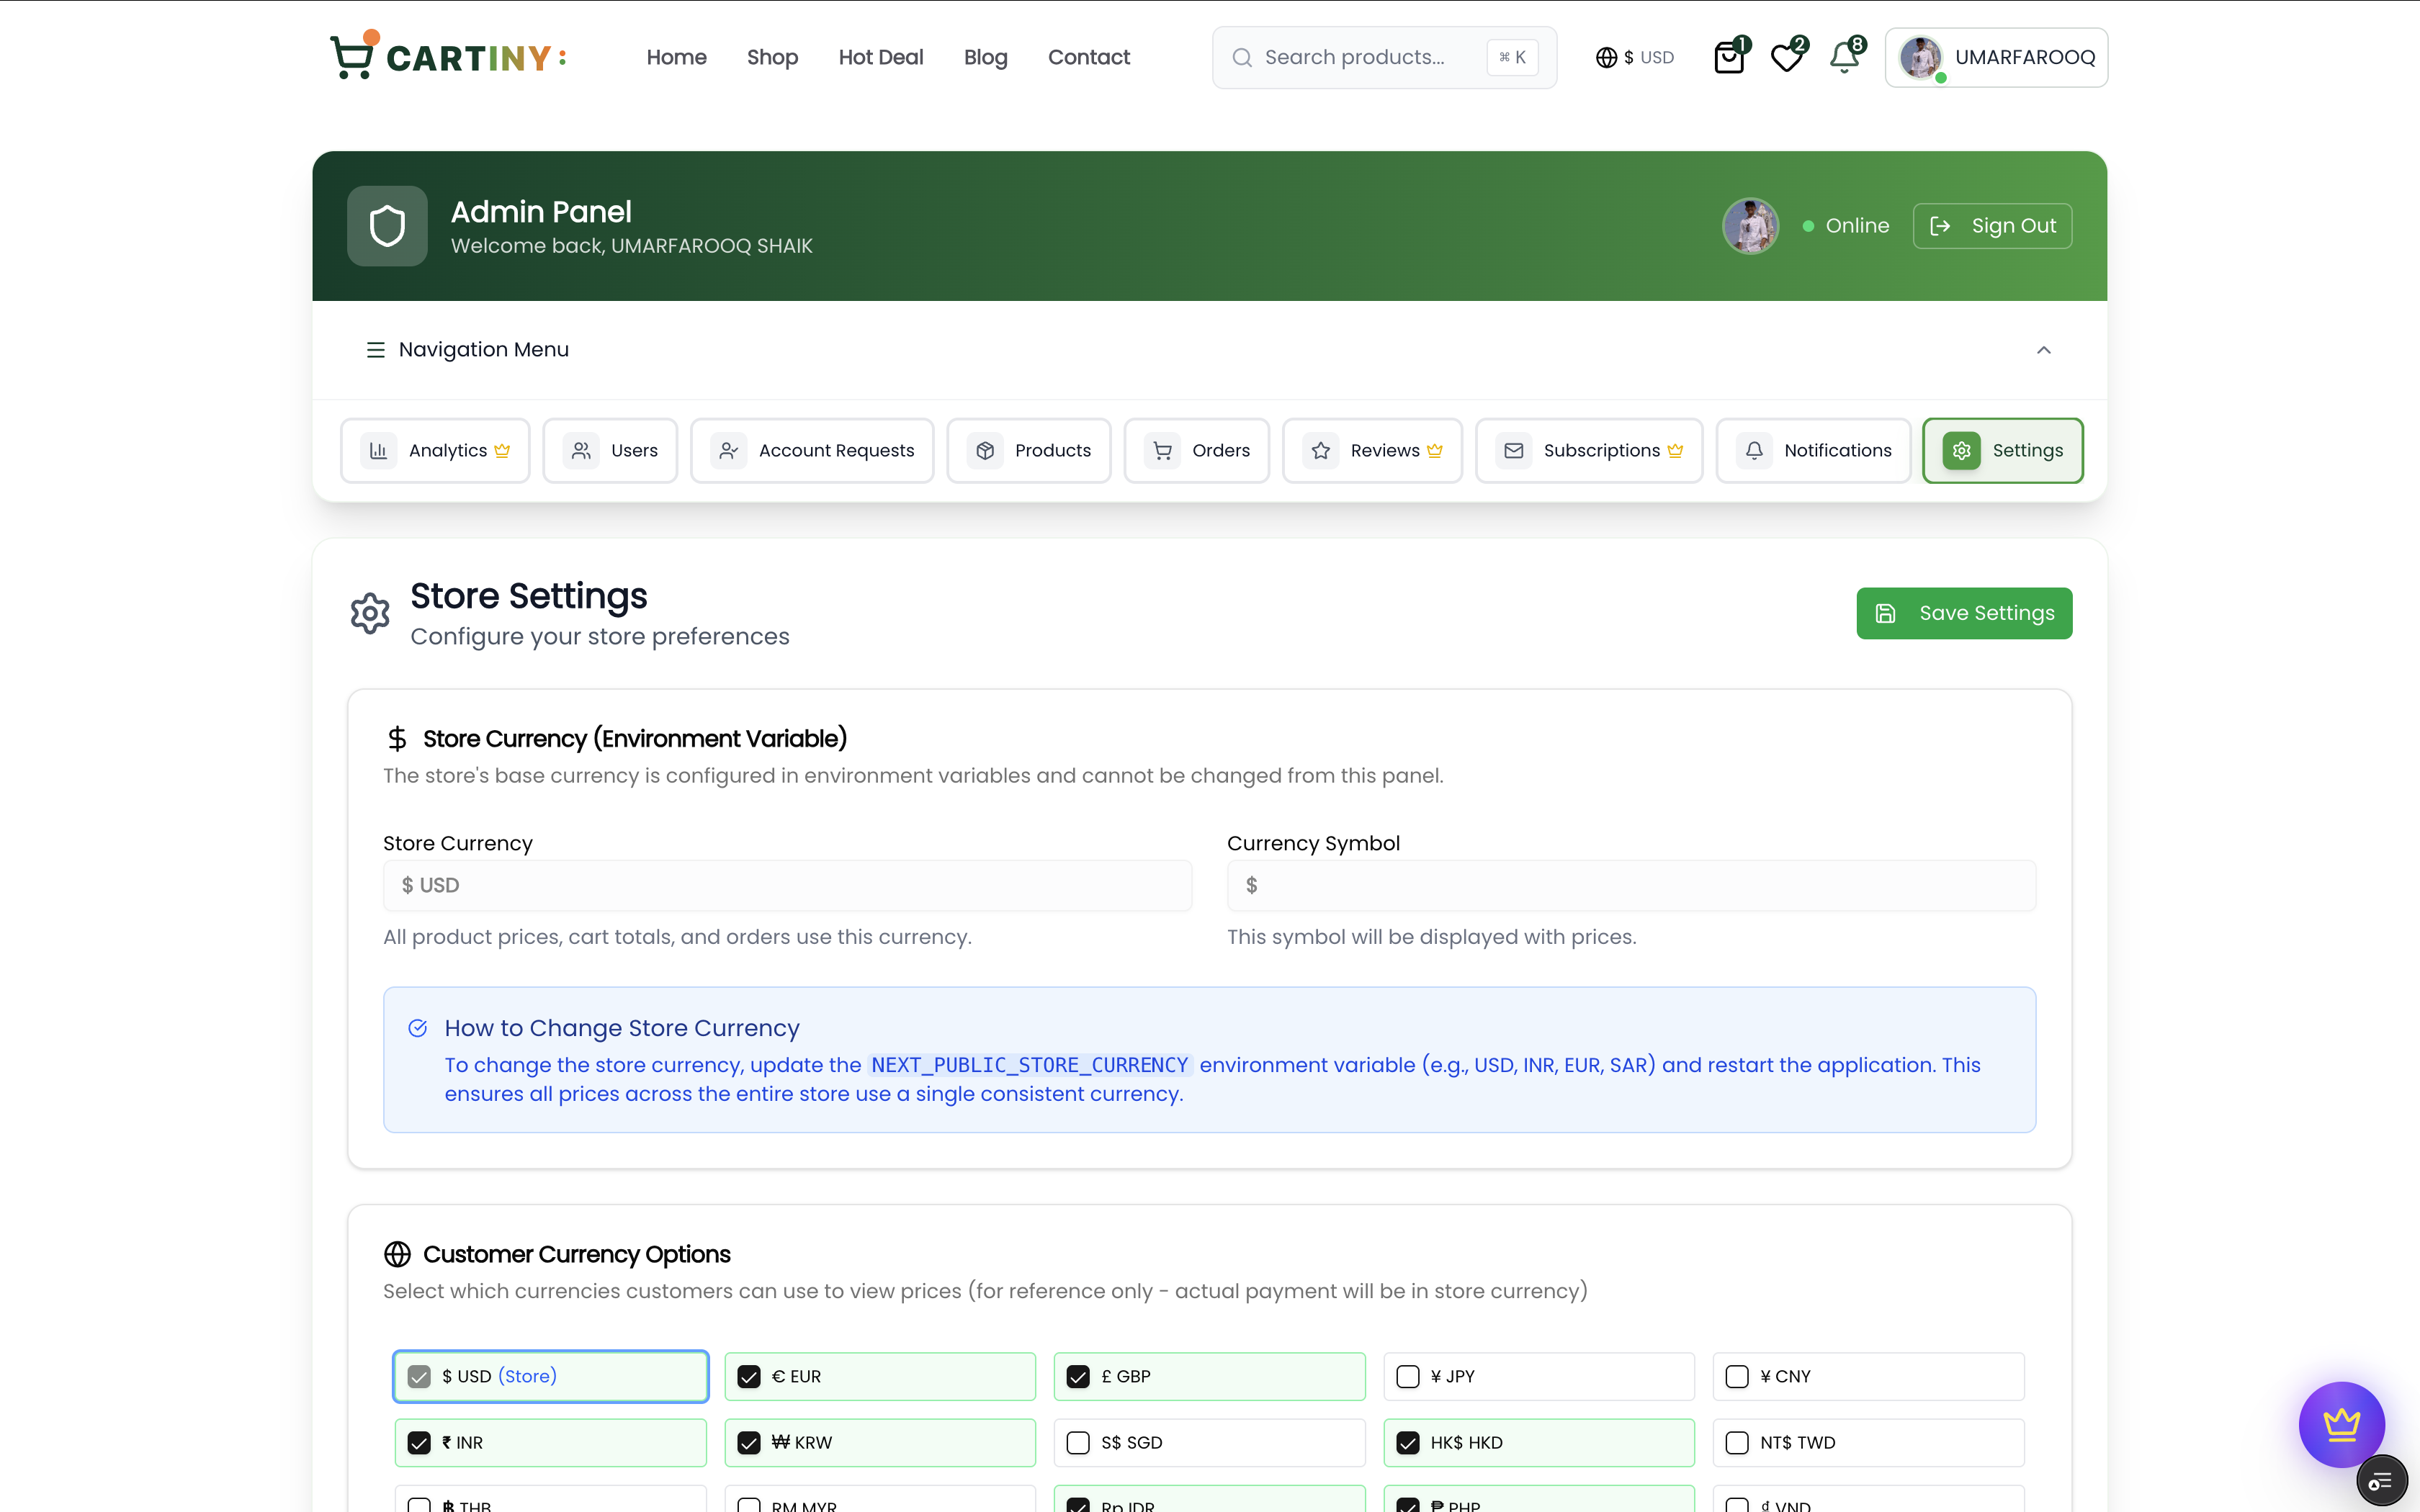This screenshot has width=2420, height=1512.
Task: Switch to the Account Requests tab
Action: (x=812, y=450)
